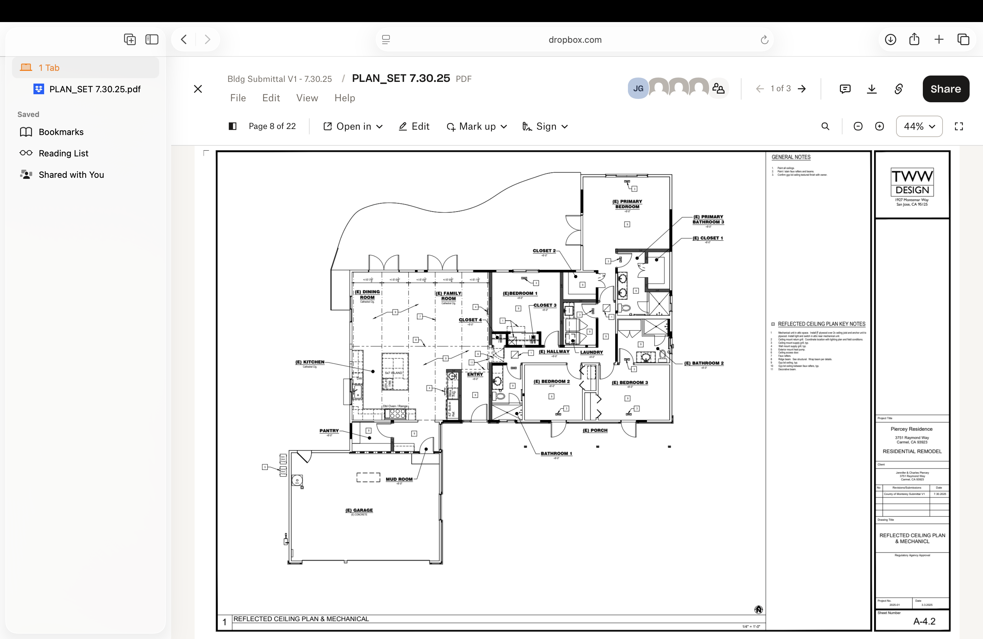This screenshot has width=983, height=639.
Task: Expand the Open in dropdown
Action: 353,126
